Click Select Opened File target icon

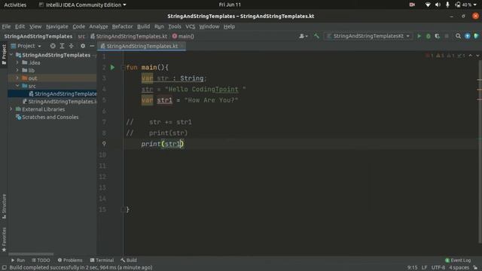point(53,46)
